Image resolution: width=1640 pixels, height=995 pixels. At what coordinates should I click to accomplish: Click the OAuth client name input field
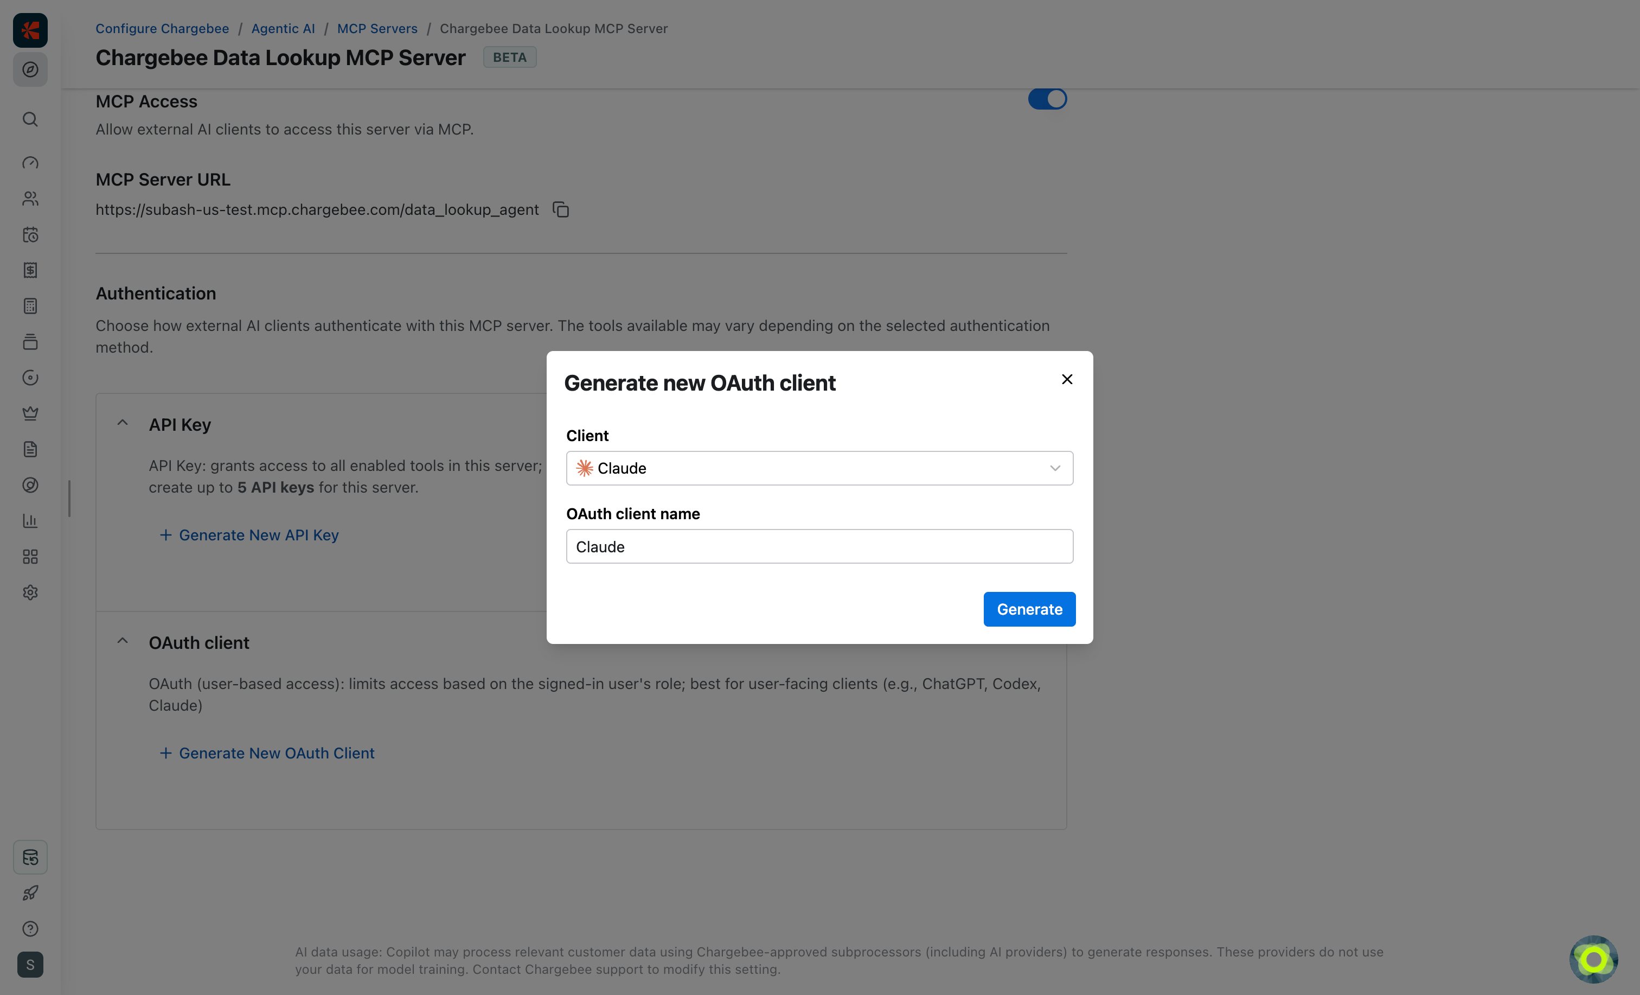coord(819,547)
